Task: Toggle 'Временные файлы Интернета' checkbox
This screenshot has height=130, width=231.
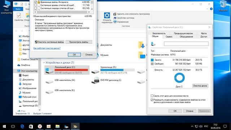Action: pyautogui.click(x=35, y=2)
